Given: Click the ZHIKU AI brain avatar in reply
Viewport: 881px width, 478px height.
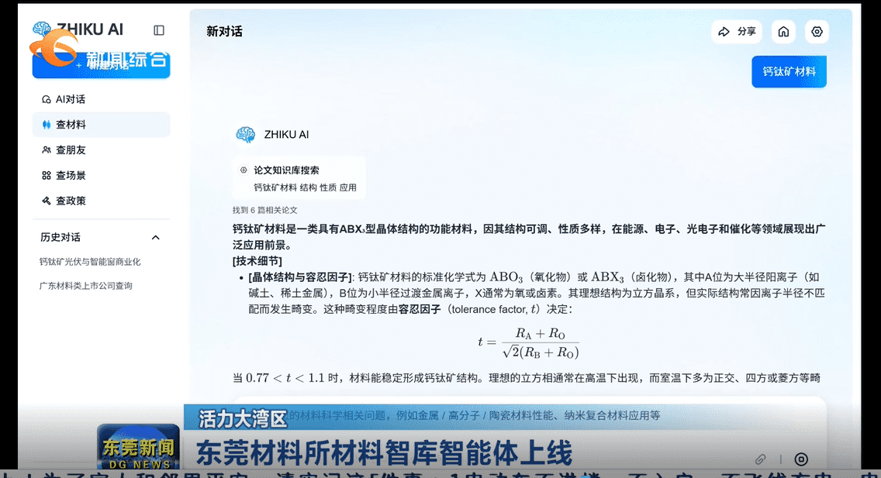Looking at the screenshot, I should tap(245, 135).
